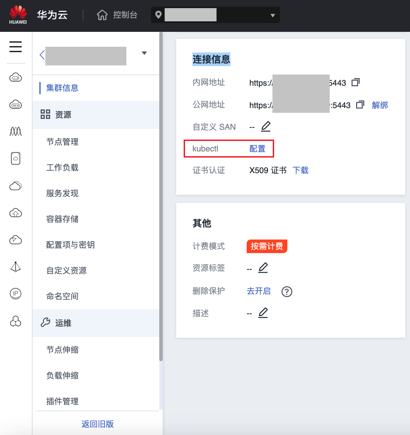
Task: Show help for 删除保护
Action: (287, 291)
